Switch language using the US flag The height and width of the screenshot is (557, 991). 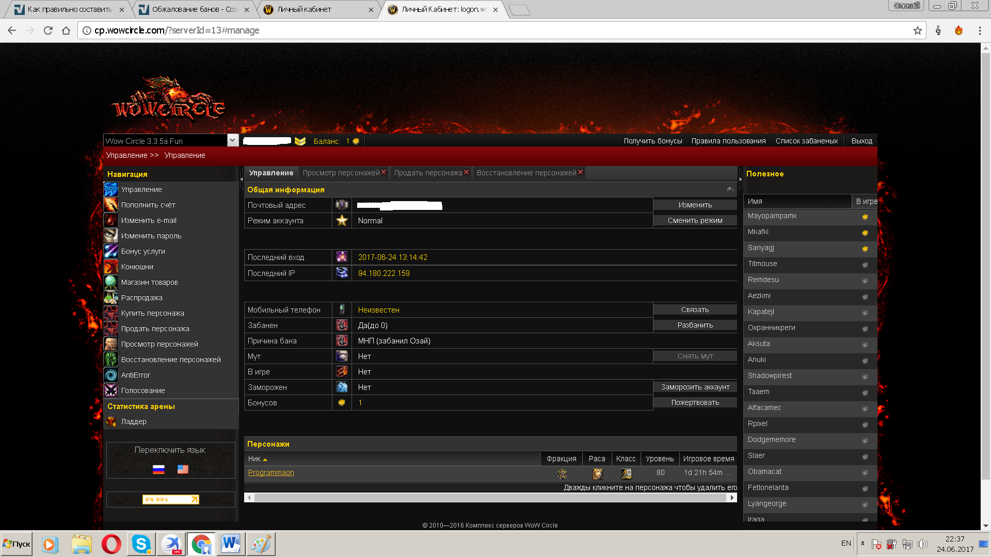183,469
